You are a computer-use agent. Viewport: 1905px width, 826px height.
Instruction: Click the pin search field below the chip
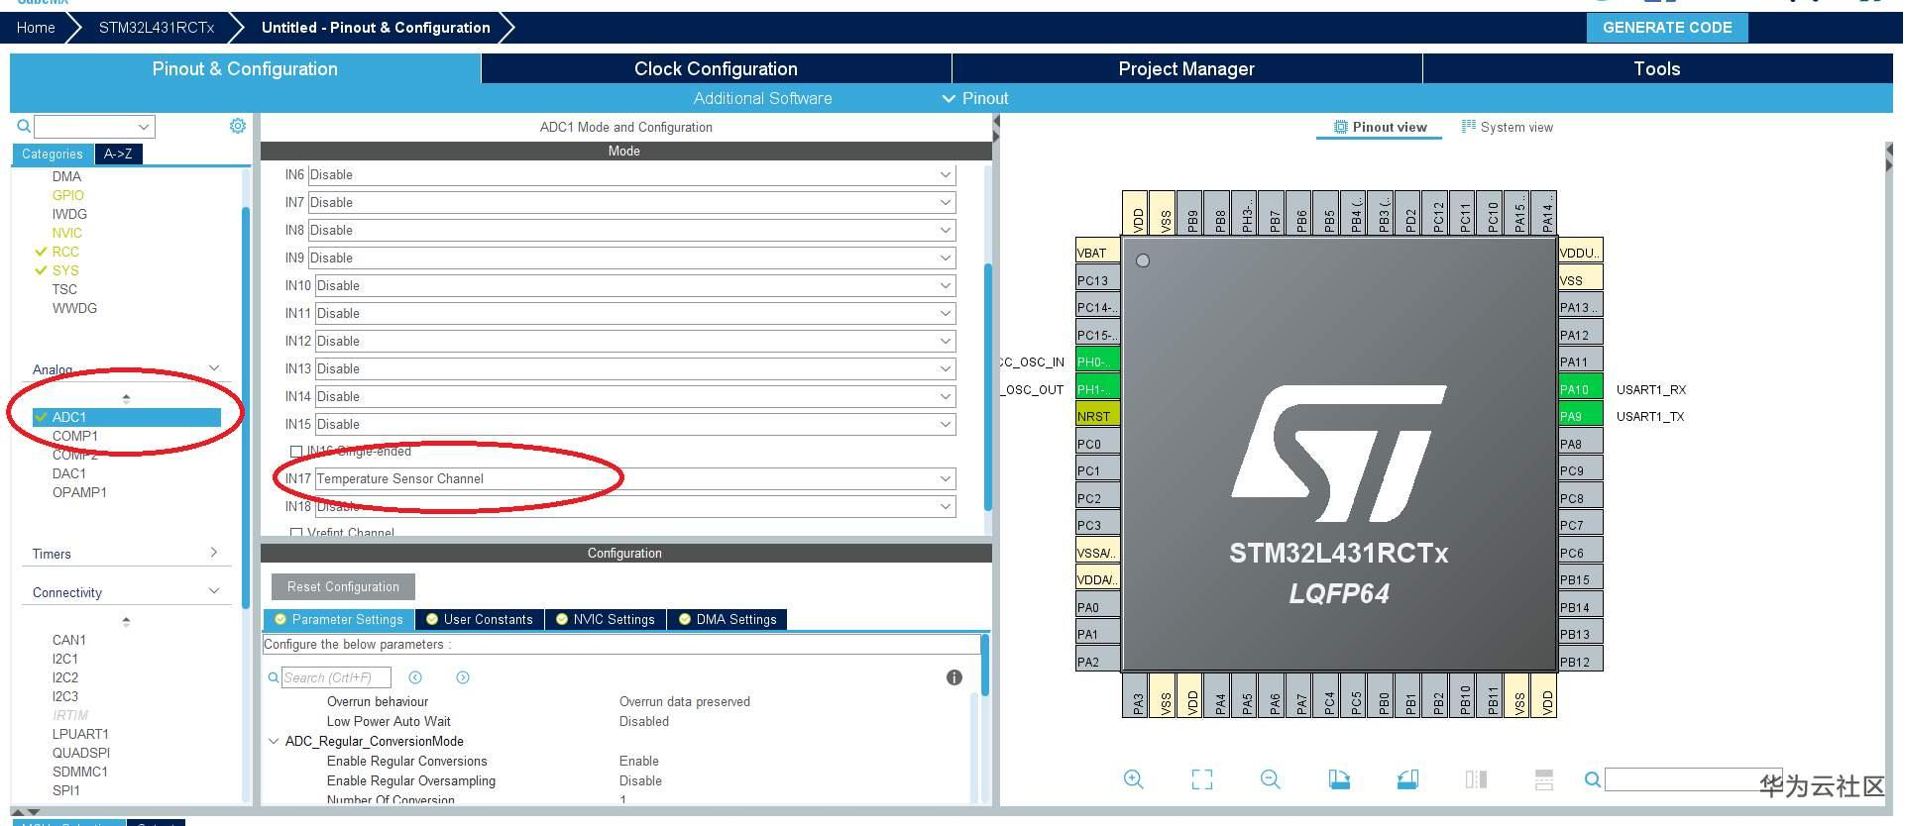tap(1693, 779)
